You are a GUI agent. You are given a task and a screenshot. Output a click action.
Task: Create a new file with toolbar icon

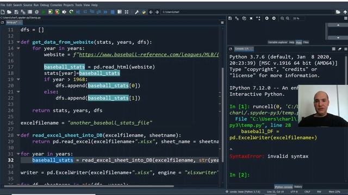[x=3, y=12]
